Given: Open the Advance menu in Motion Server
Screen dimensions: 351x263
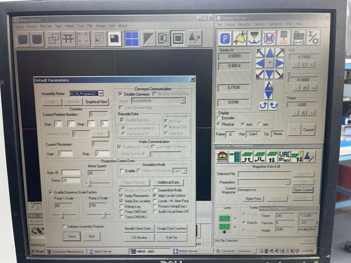Looking at the screenshot, I should click(275, 24).
